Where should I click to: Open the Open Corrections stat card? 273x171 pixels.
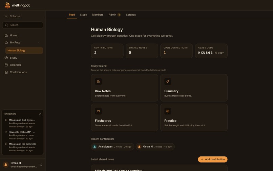[176, 51]
